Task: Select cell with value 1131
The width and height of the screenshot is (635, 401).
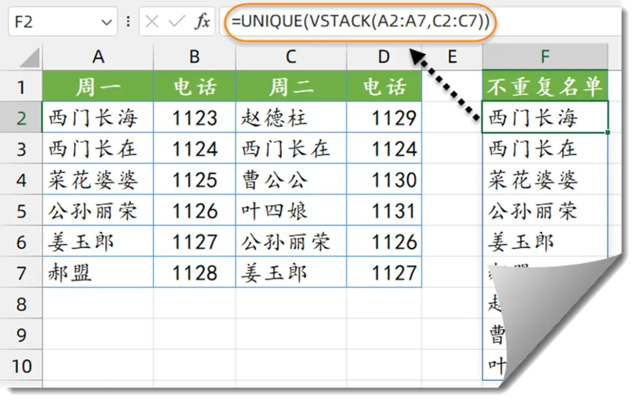Action: 384,211
